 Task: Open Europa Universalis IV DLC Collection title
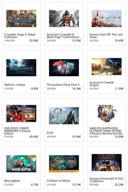point(107,180)
